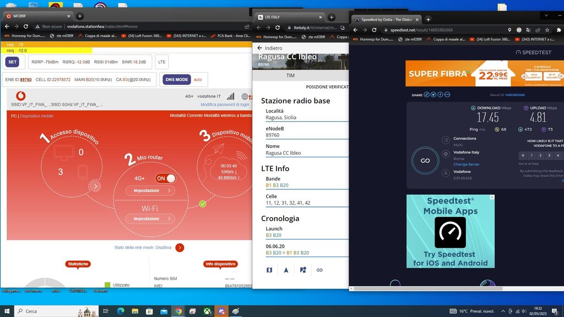Image resolution: width=564 pixels, height=317 pixels.
Task: Open mesh network status red arrow
Action: (180, 248)
